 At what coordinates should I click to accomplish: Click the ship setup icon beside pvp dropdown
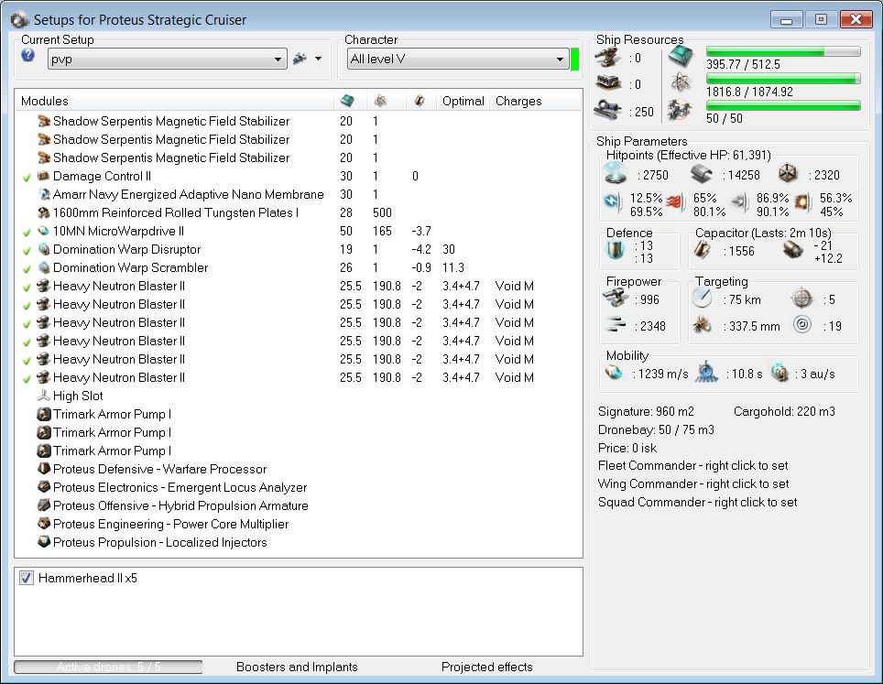coord(300,59)
